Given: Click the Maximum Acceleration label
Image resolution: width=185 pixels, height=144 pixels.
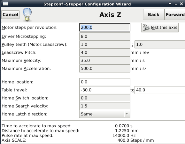Looking at the screenshot, I should click(x=26, y=68).
